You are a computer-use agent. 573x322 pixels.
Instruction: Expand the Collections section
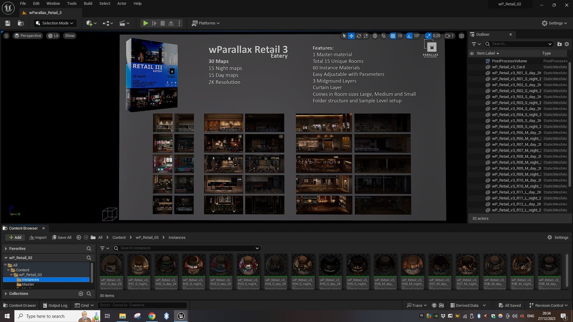(6, 293)
